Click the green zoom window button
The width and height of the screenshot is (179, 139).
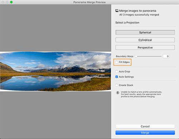coord(11,2)
